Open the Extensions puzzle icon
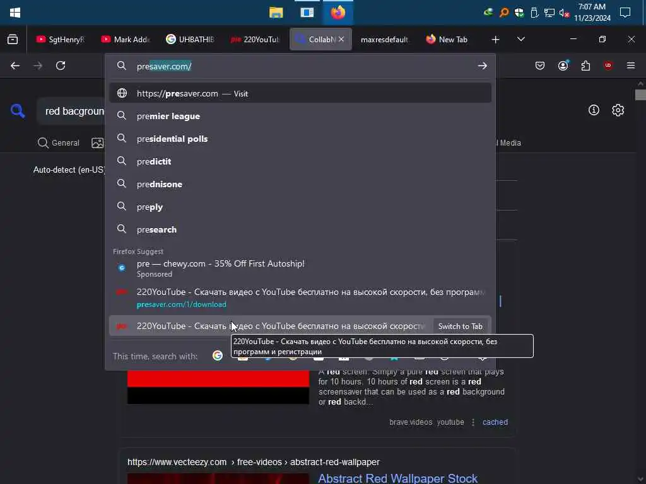Viewport: 646px width, 484px height. (x=585, y=66)
